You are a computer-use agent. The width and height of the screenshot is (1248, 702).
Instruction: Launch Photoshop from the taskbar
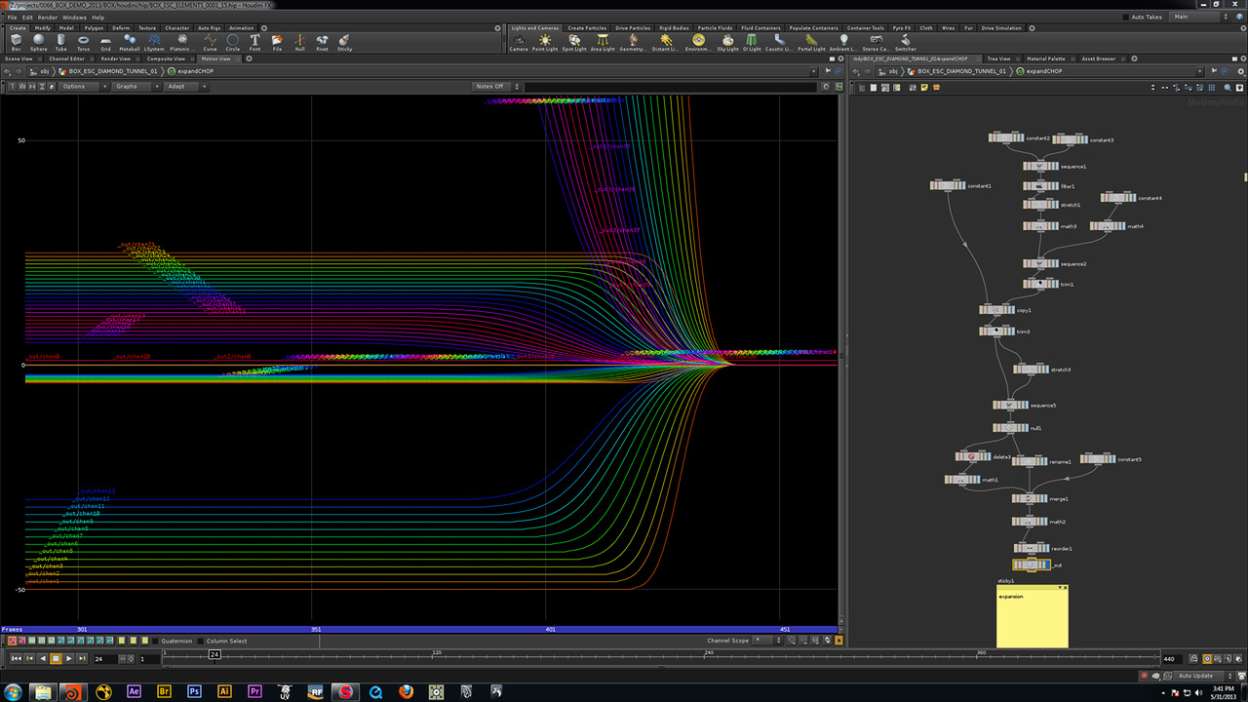[x=194, y=691]
